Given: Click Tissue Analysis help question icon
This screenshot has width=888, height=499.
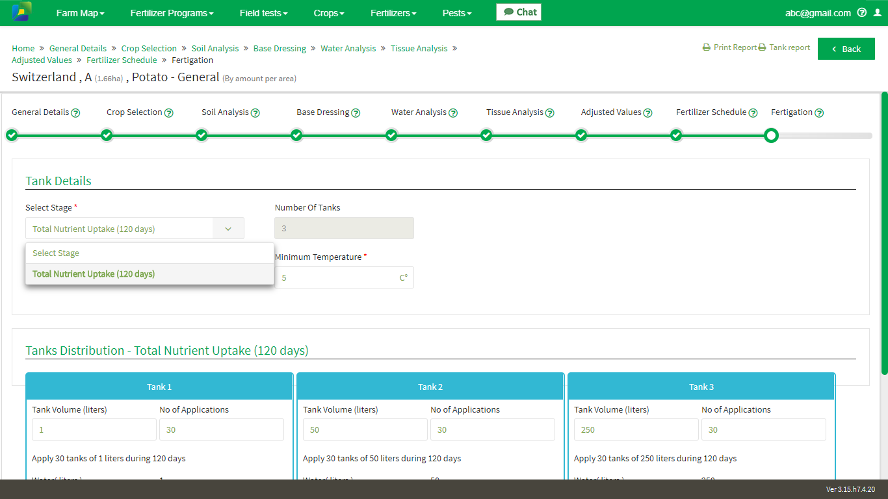Looking at the screenshot, I should point(550,112).
